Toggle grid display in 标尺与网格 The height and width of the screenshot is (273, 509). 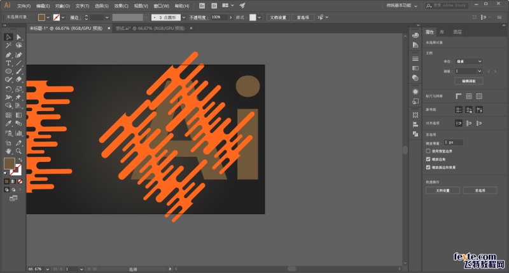tap(469, 96)
